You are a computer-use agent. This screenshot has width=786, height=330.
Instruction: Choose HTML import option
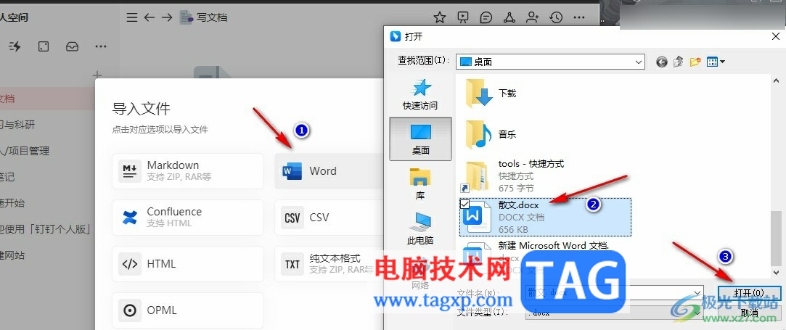point(188,264)
